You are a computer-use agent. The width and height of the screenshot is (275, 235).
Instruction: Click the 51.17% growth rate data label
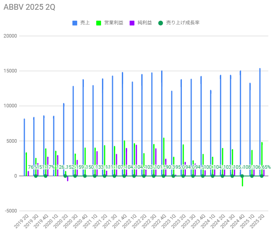click(x=46, y=167)
